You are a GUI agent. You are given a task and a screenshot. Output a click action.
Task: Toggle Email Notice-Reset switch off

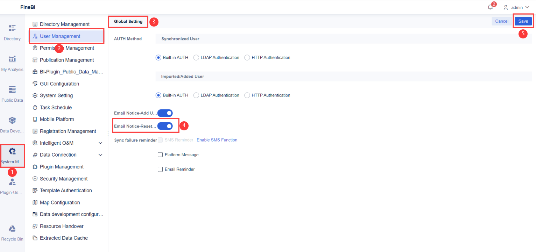click(165, 126)
